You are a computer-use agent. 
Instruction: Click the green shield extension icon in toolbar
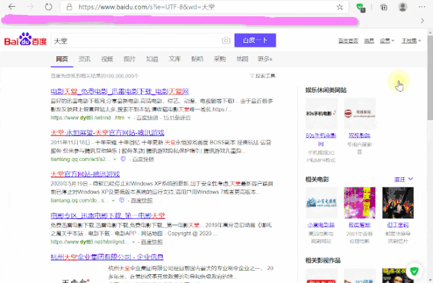(x=362, y=7)
